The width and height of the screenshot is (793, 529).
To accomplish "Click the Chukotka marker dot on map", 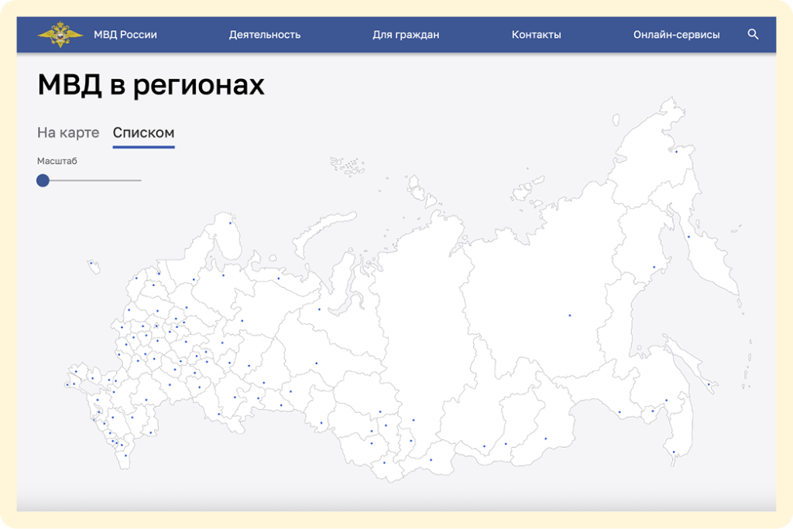I will coord(676,152).
